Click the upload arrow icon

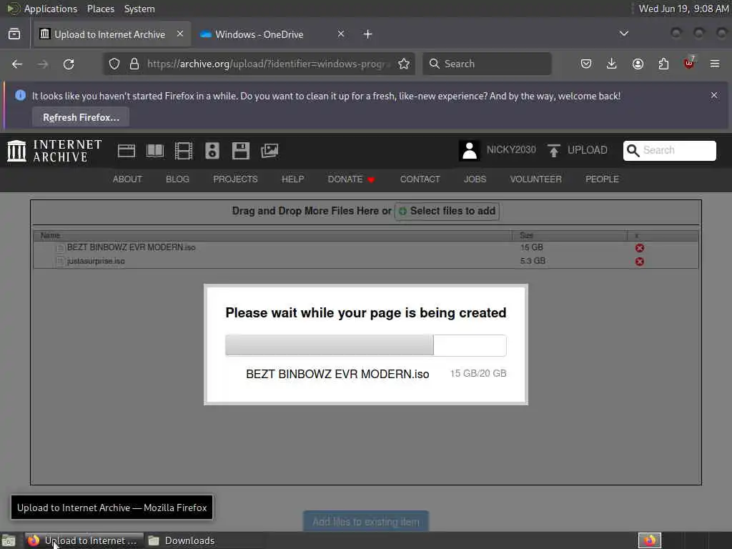tap(554, 150)
